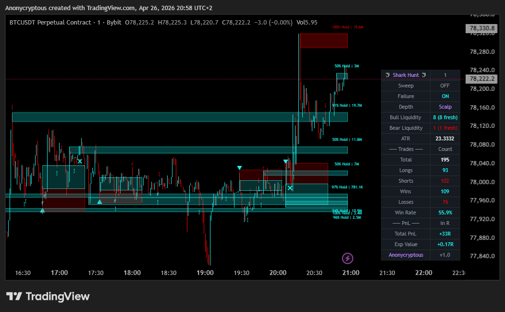Click the '91% Hold | 19.7M' zone label
Screen dimensions: 505x312
coord(347,105)
